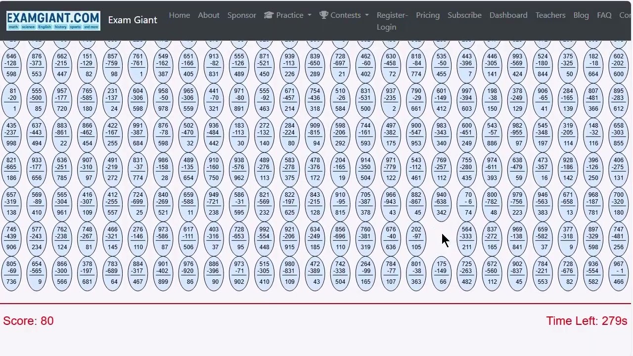633x356 pixels.
Task: Select the oval 175 − 149 = 66
Action: coord(442,273)
